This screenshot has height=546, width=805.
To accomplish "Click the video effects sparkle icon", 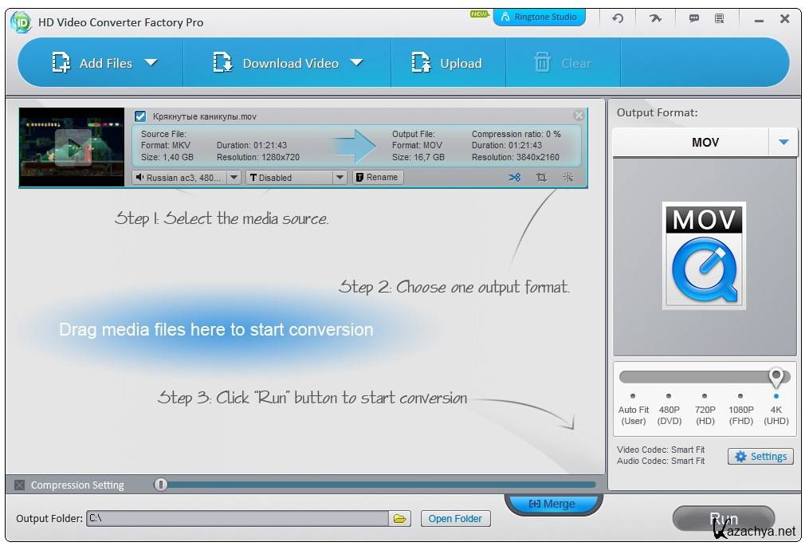I will point(567,178).
